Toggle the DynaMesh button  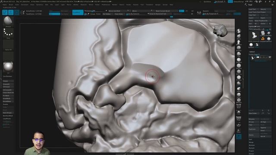78,12
